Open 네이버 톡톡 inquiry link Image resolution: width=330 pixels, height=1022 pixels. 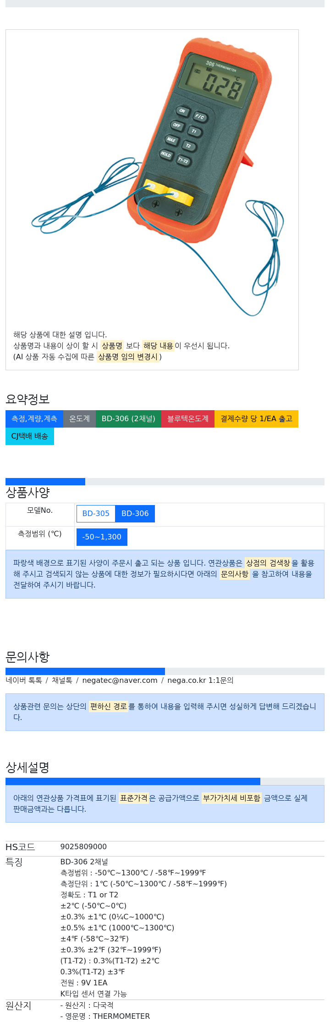(24, 680)
